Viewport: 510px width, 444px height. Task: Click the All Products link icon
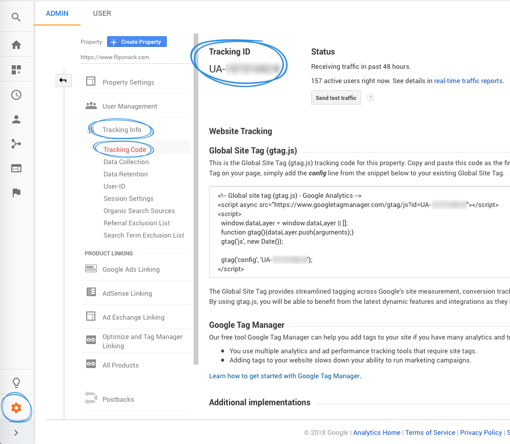coord(91,364)
